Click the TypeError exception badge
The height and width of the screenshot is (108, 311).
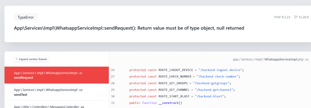[x=26, y=17]
